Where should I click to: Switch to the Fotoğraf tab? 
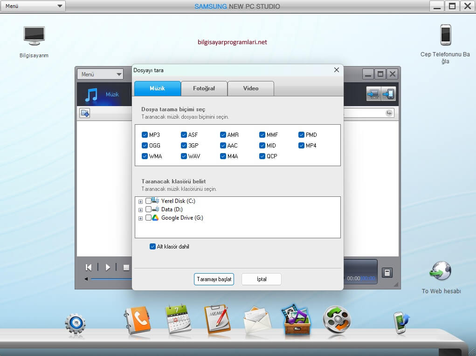point(204,88)
